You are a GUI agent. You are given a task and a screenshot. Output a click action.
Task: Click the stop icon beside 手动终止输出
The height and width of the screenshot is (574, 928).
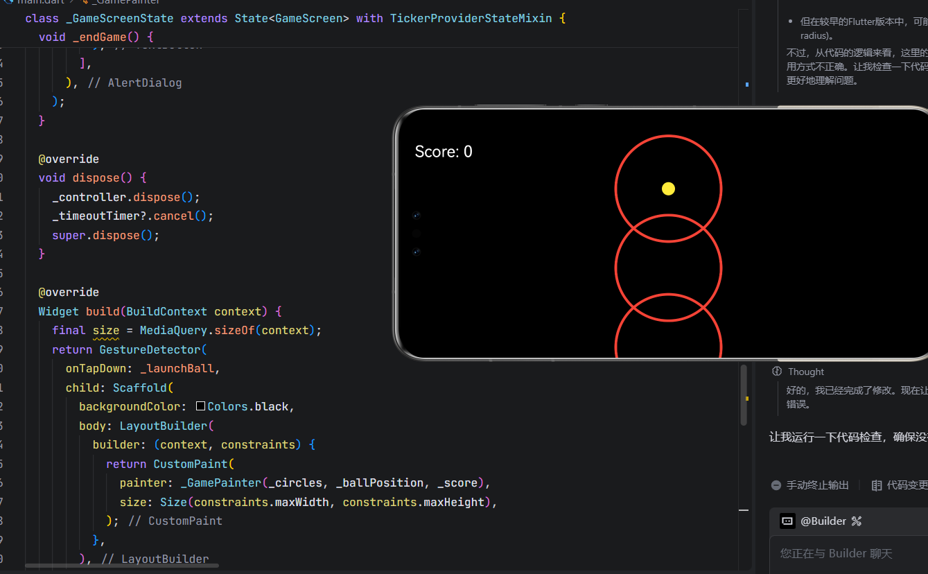776,485
